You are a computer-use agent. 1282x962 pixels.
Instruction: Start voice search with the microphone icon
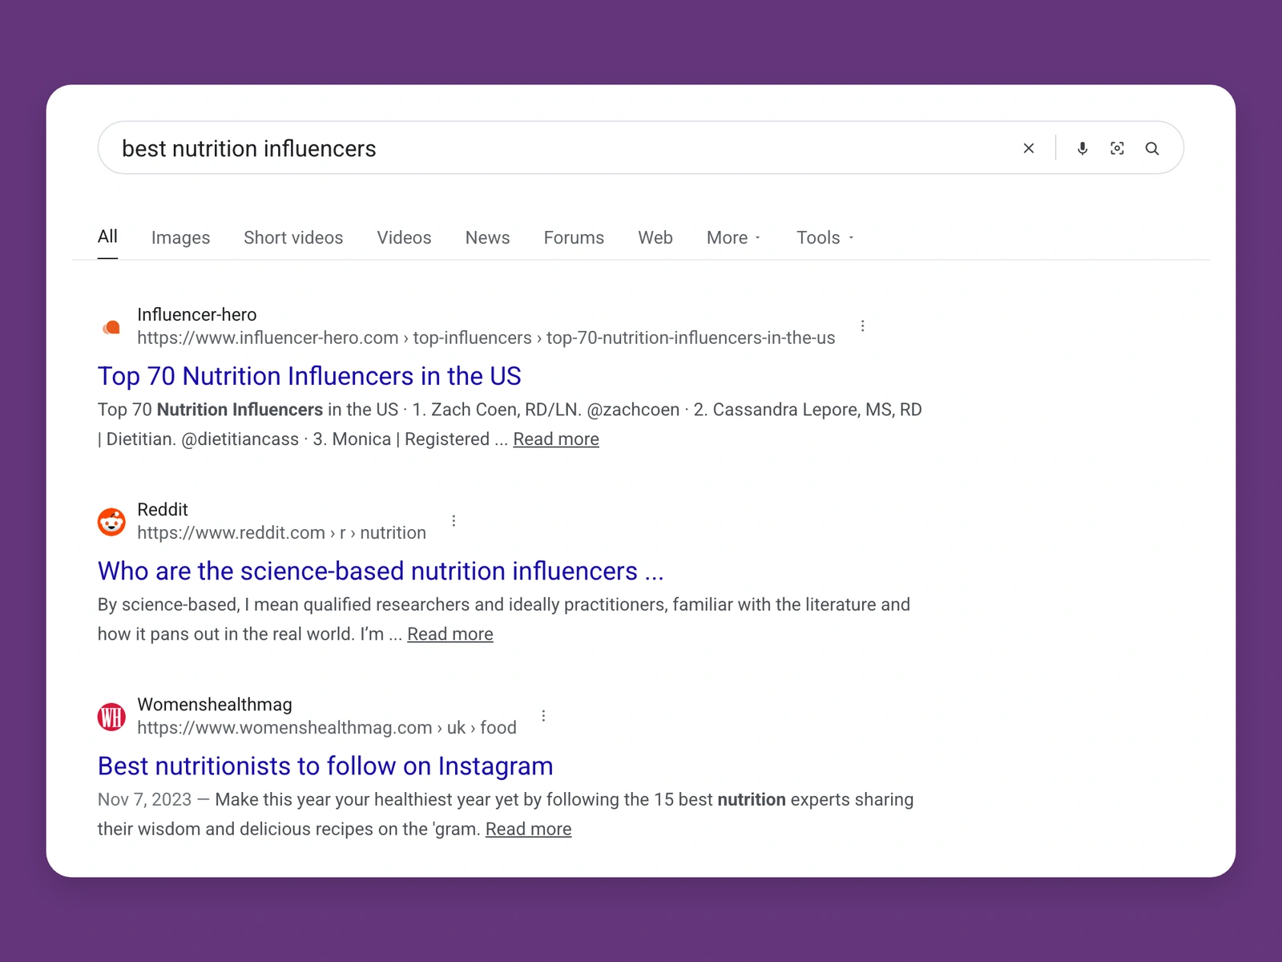tap(1082, 148)
